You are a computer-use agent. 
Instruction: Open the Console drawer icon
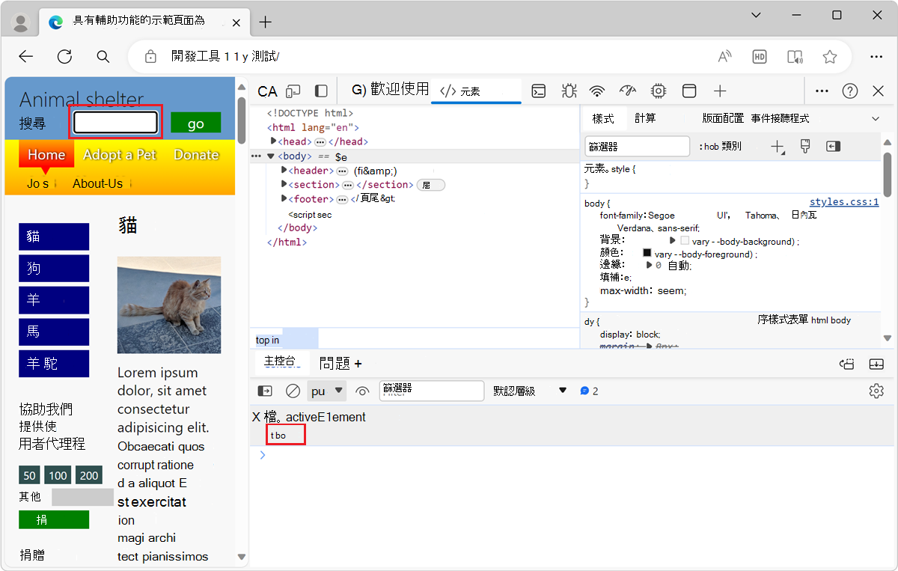[x=539, y=91]
